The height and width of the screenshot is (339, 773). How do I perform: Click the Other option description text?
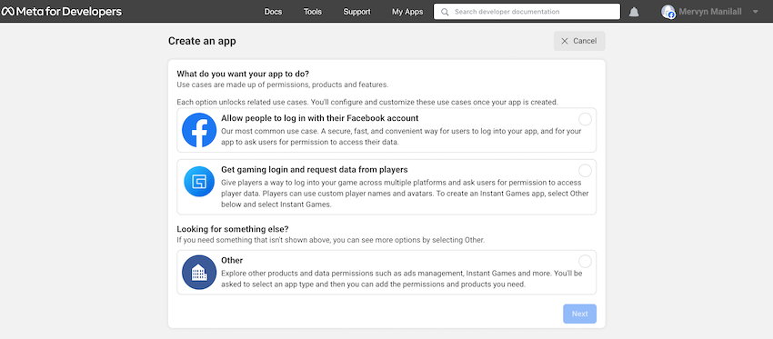coord(402,278)
